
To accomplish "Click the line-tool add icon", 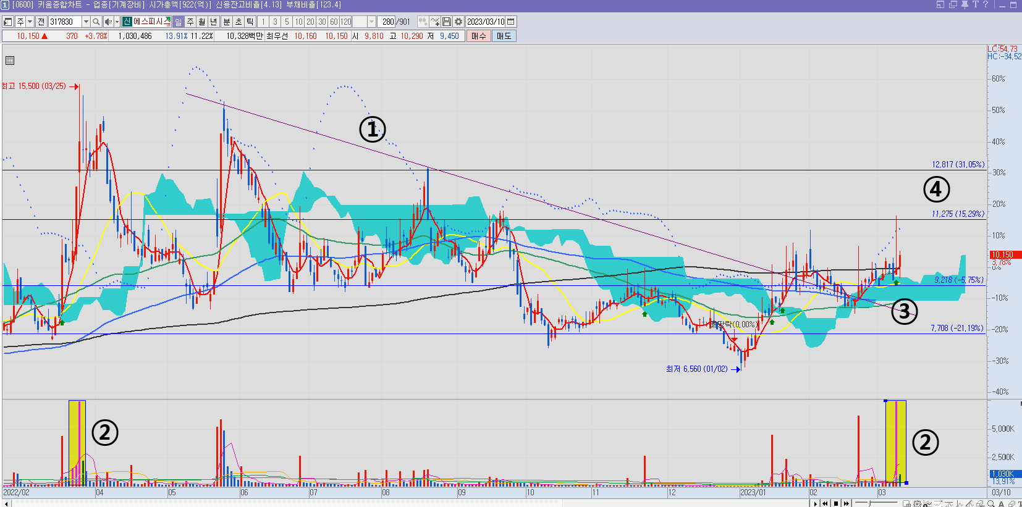I will (x=435, y=22).
